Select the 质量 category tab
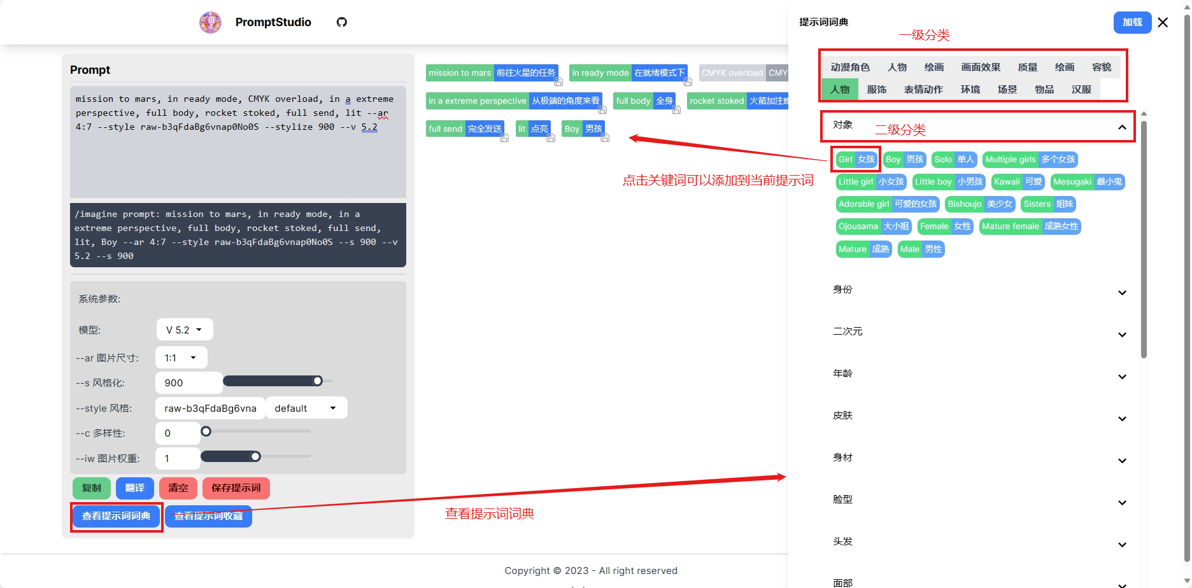This screenshot has width=1192, height=588. pyautogui.click(x=1027, y=67)
